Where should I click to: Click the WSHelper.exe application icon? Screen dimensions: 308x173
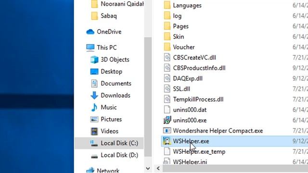tap(167, 141)
